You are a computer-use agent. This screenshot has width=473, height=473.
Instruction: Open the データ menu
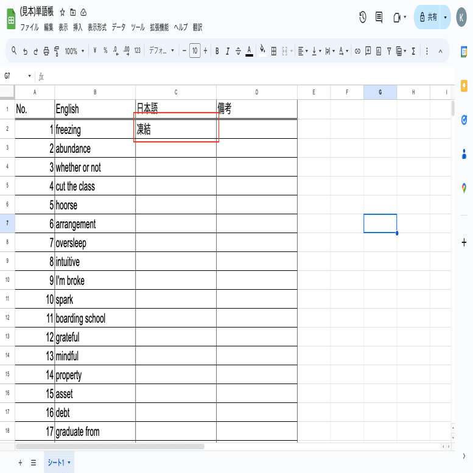[x=119, y=27]
